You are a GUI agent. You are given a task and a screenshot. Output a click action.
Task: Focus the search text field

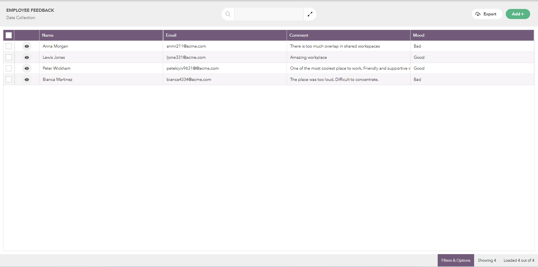(x=269, y=14)
